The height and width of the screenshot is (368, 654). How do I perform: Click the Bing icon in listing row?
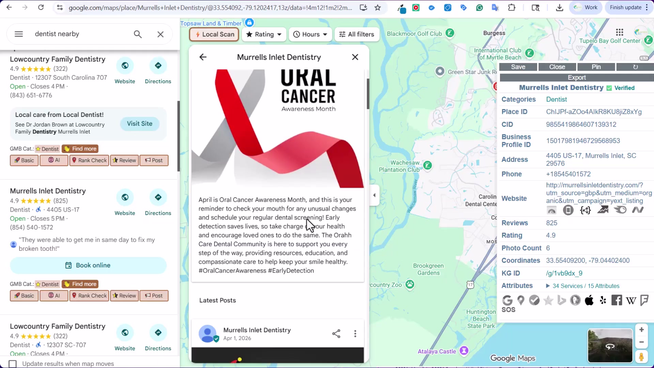click(562, 300)
